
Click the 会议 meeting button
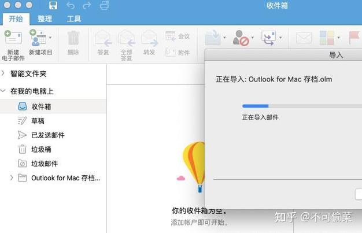pos(178,36)
